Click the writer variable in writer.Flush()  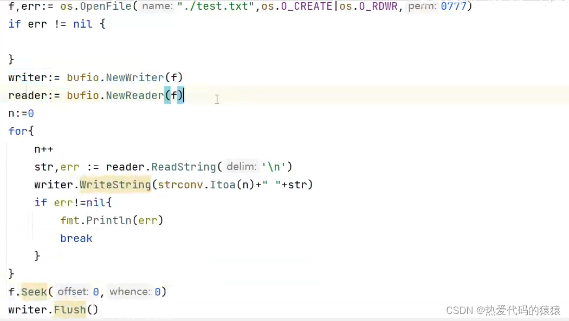28,310
